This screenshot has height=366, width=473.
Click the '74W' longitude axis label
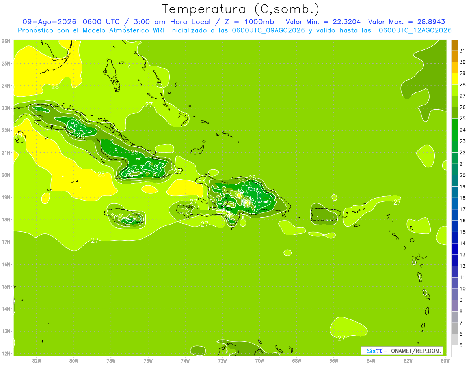185,360
